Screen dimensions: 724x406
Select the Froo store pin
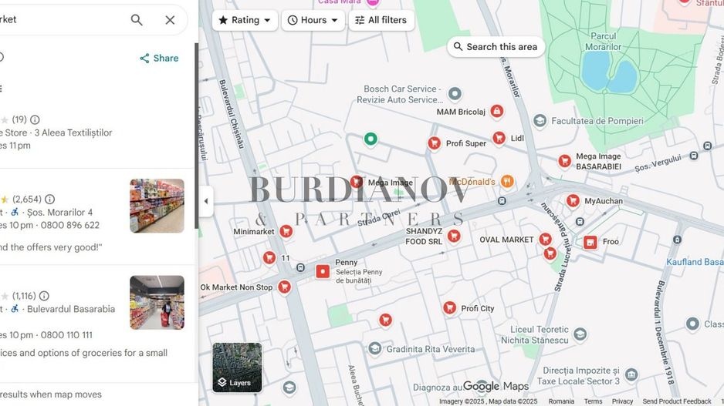590,242
